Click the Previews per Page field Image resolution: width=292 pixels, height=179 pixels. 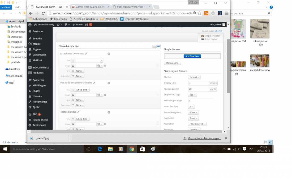point(201,101)
